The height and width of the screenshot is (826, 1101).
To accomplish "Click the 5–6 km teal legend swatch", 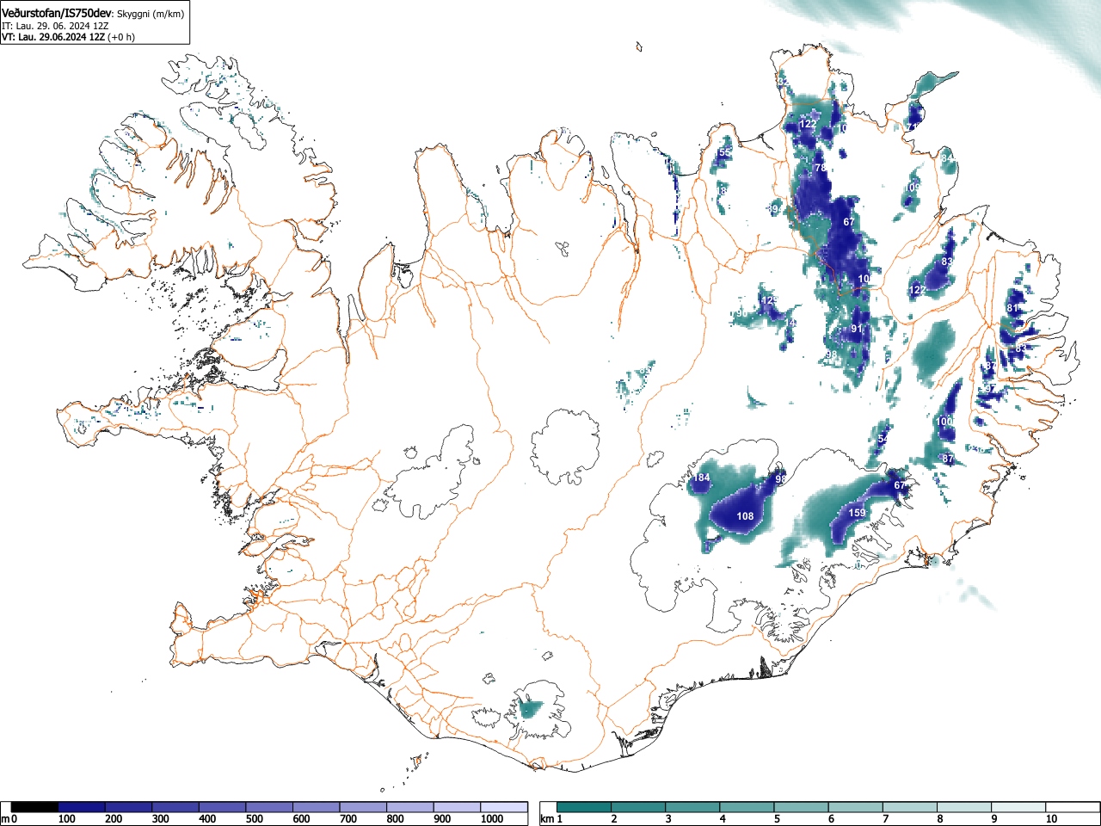I will pos(801,807).
